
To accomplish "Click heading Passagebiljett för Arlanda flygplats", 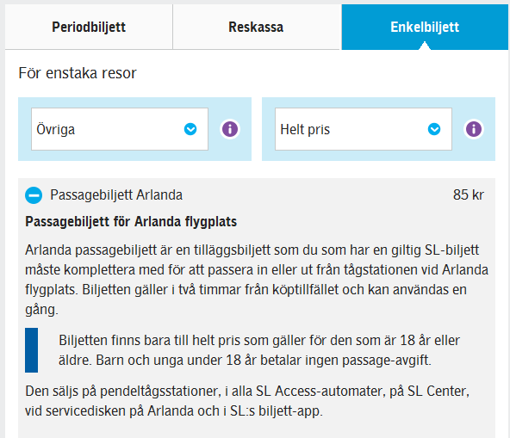I will point(131,222).
